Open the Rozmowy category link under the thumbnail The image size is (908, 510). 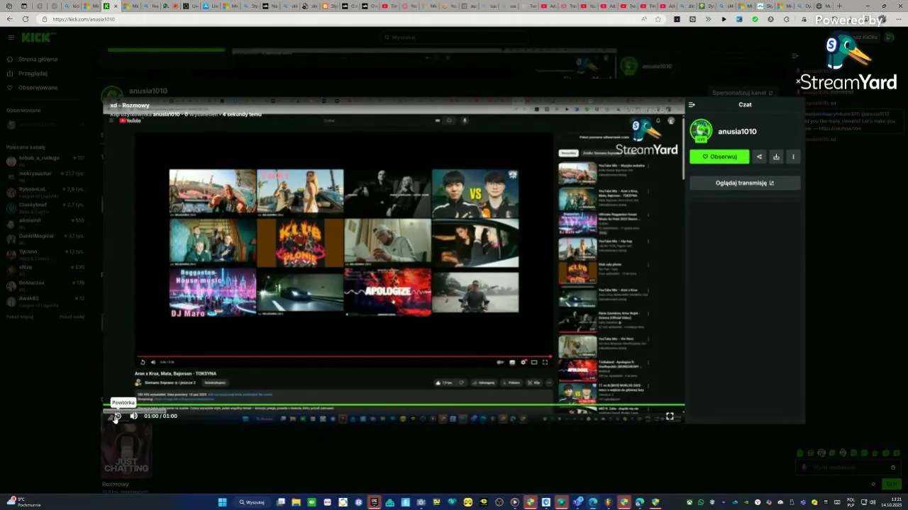point(116,484)
